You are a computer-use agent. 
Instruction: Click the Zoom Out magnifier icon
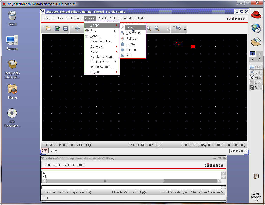157,29
